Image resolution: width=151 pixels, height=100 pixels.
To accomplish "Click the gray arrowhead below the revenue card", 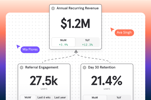I will pyautogui.click(x=76, y=51).
